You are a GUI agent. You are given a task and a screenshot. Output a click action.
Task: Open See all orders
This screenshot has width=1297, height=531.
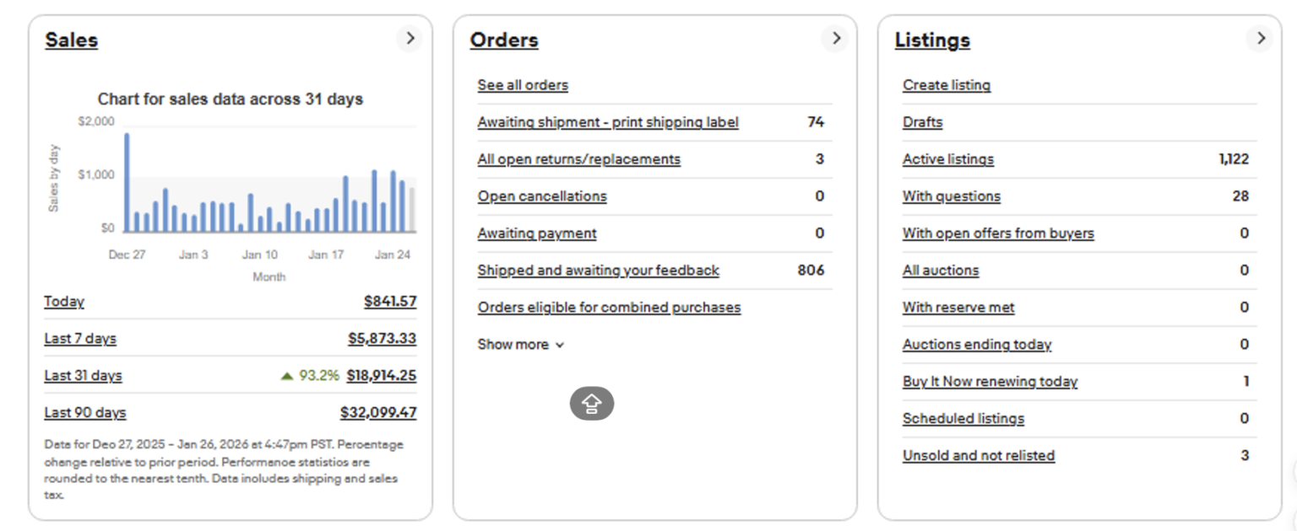(523, 85)
